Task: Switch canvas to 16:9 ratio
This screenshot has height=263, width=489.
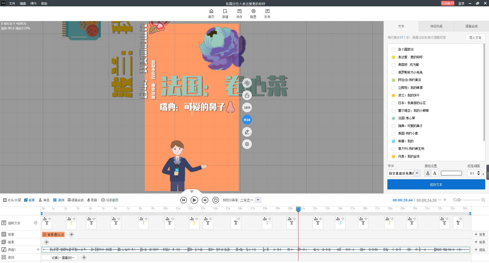Action: click(x=247, y=107)
